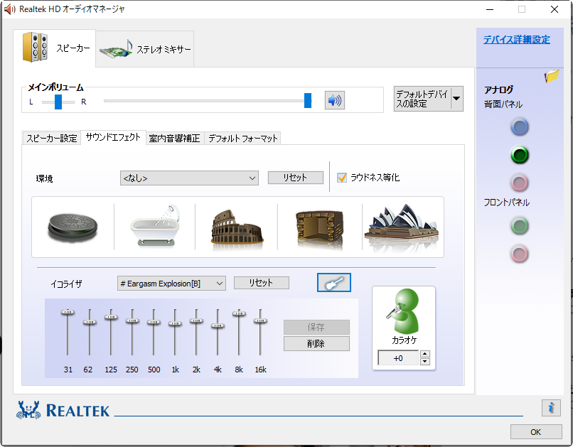This screenshot has height=447, width=573.
Task: Click the フロントパネル label
Action: pyautogui.click(x=506, y=203)
